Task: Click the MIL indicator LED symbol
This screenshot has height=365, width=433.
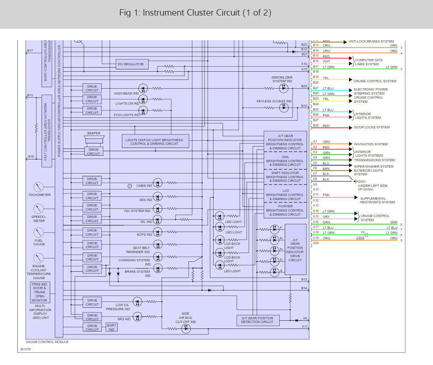Action: [x=157, y=220]
